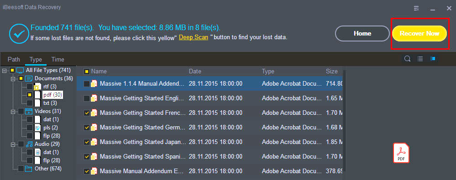The height and width of the screenshot is (180, 456).
Task: Collapse the Documents tree node
Action: click(x=13, y=79)
